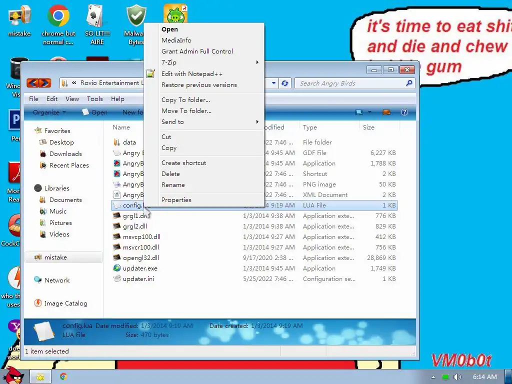The height and width of the screenshot is (384, 512).
Task: Click the Open toolbar button
Action: point(94,112)
